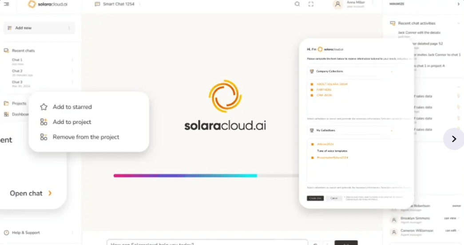Open the Projects folder icon
This screenshot has width=464, height=245.
coord(6,103)
